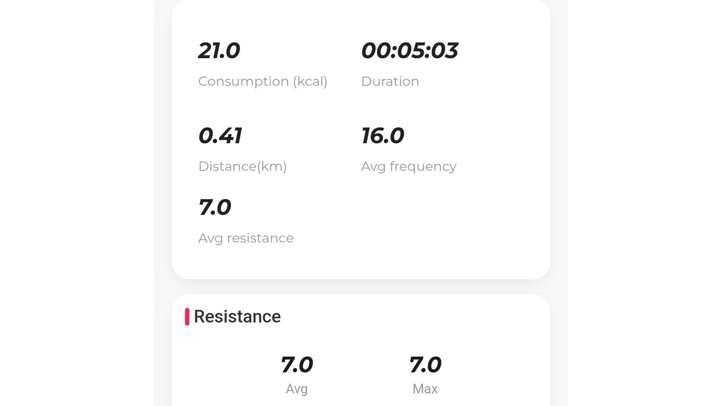
Task: Click the Avg resistance label
Action: click(246, 238)
